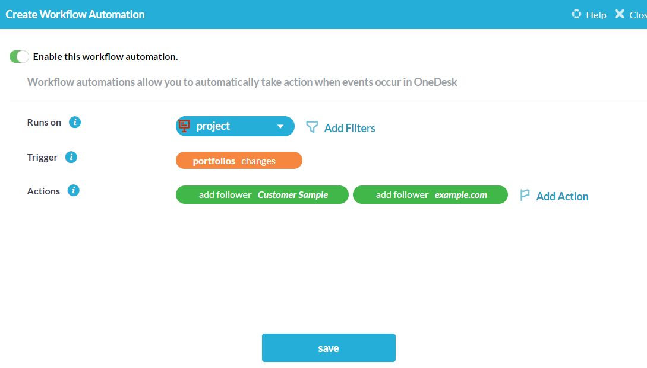Open the Runs on project selector

235,126
